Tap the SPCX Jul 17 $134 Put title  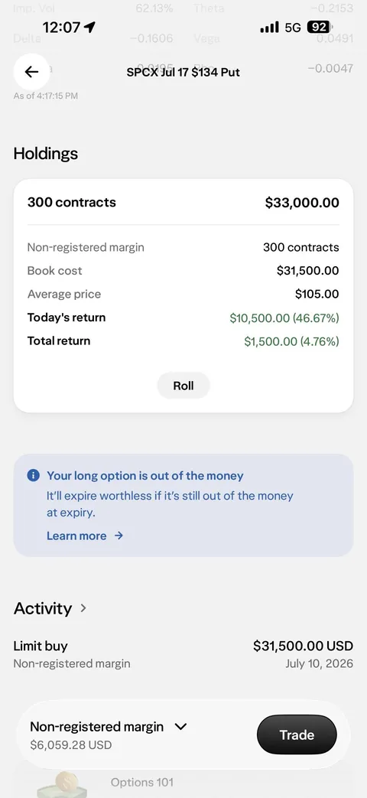pos(183,72)
